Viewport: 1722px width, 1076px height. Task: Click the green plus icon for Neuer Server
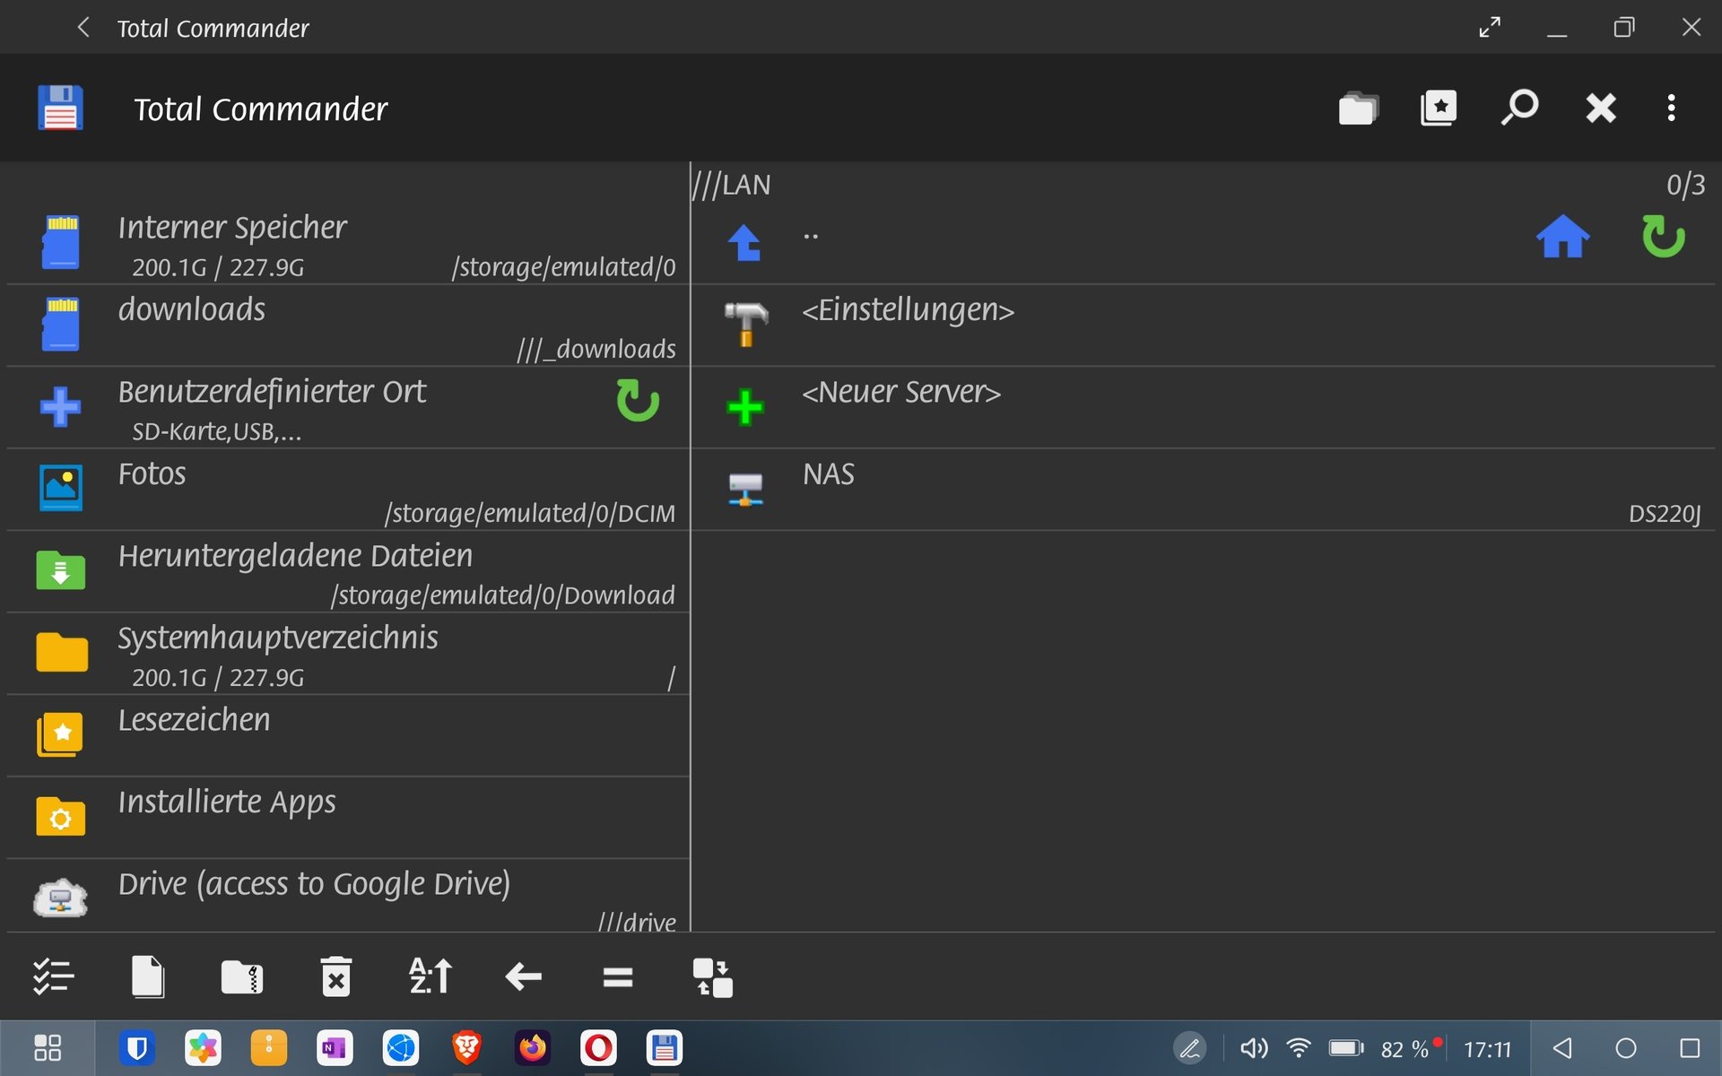(x=744, y=407)
